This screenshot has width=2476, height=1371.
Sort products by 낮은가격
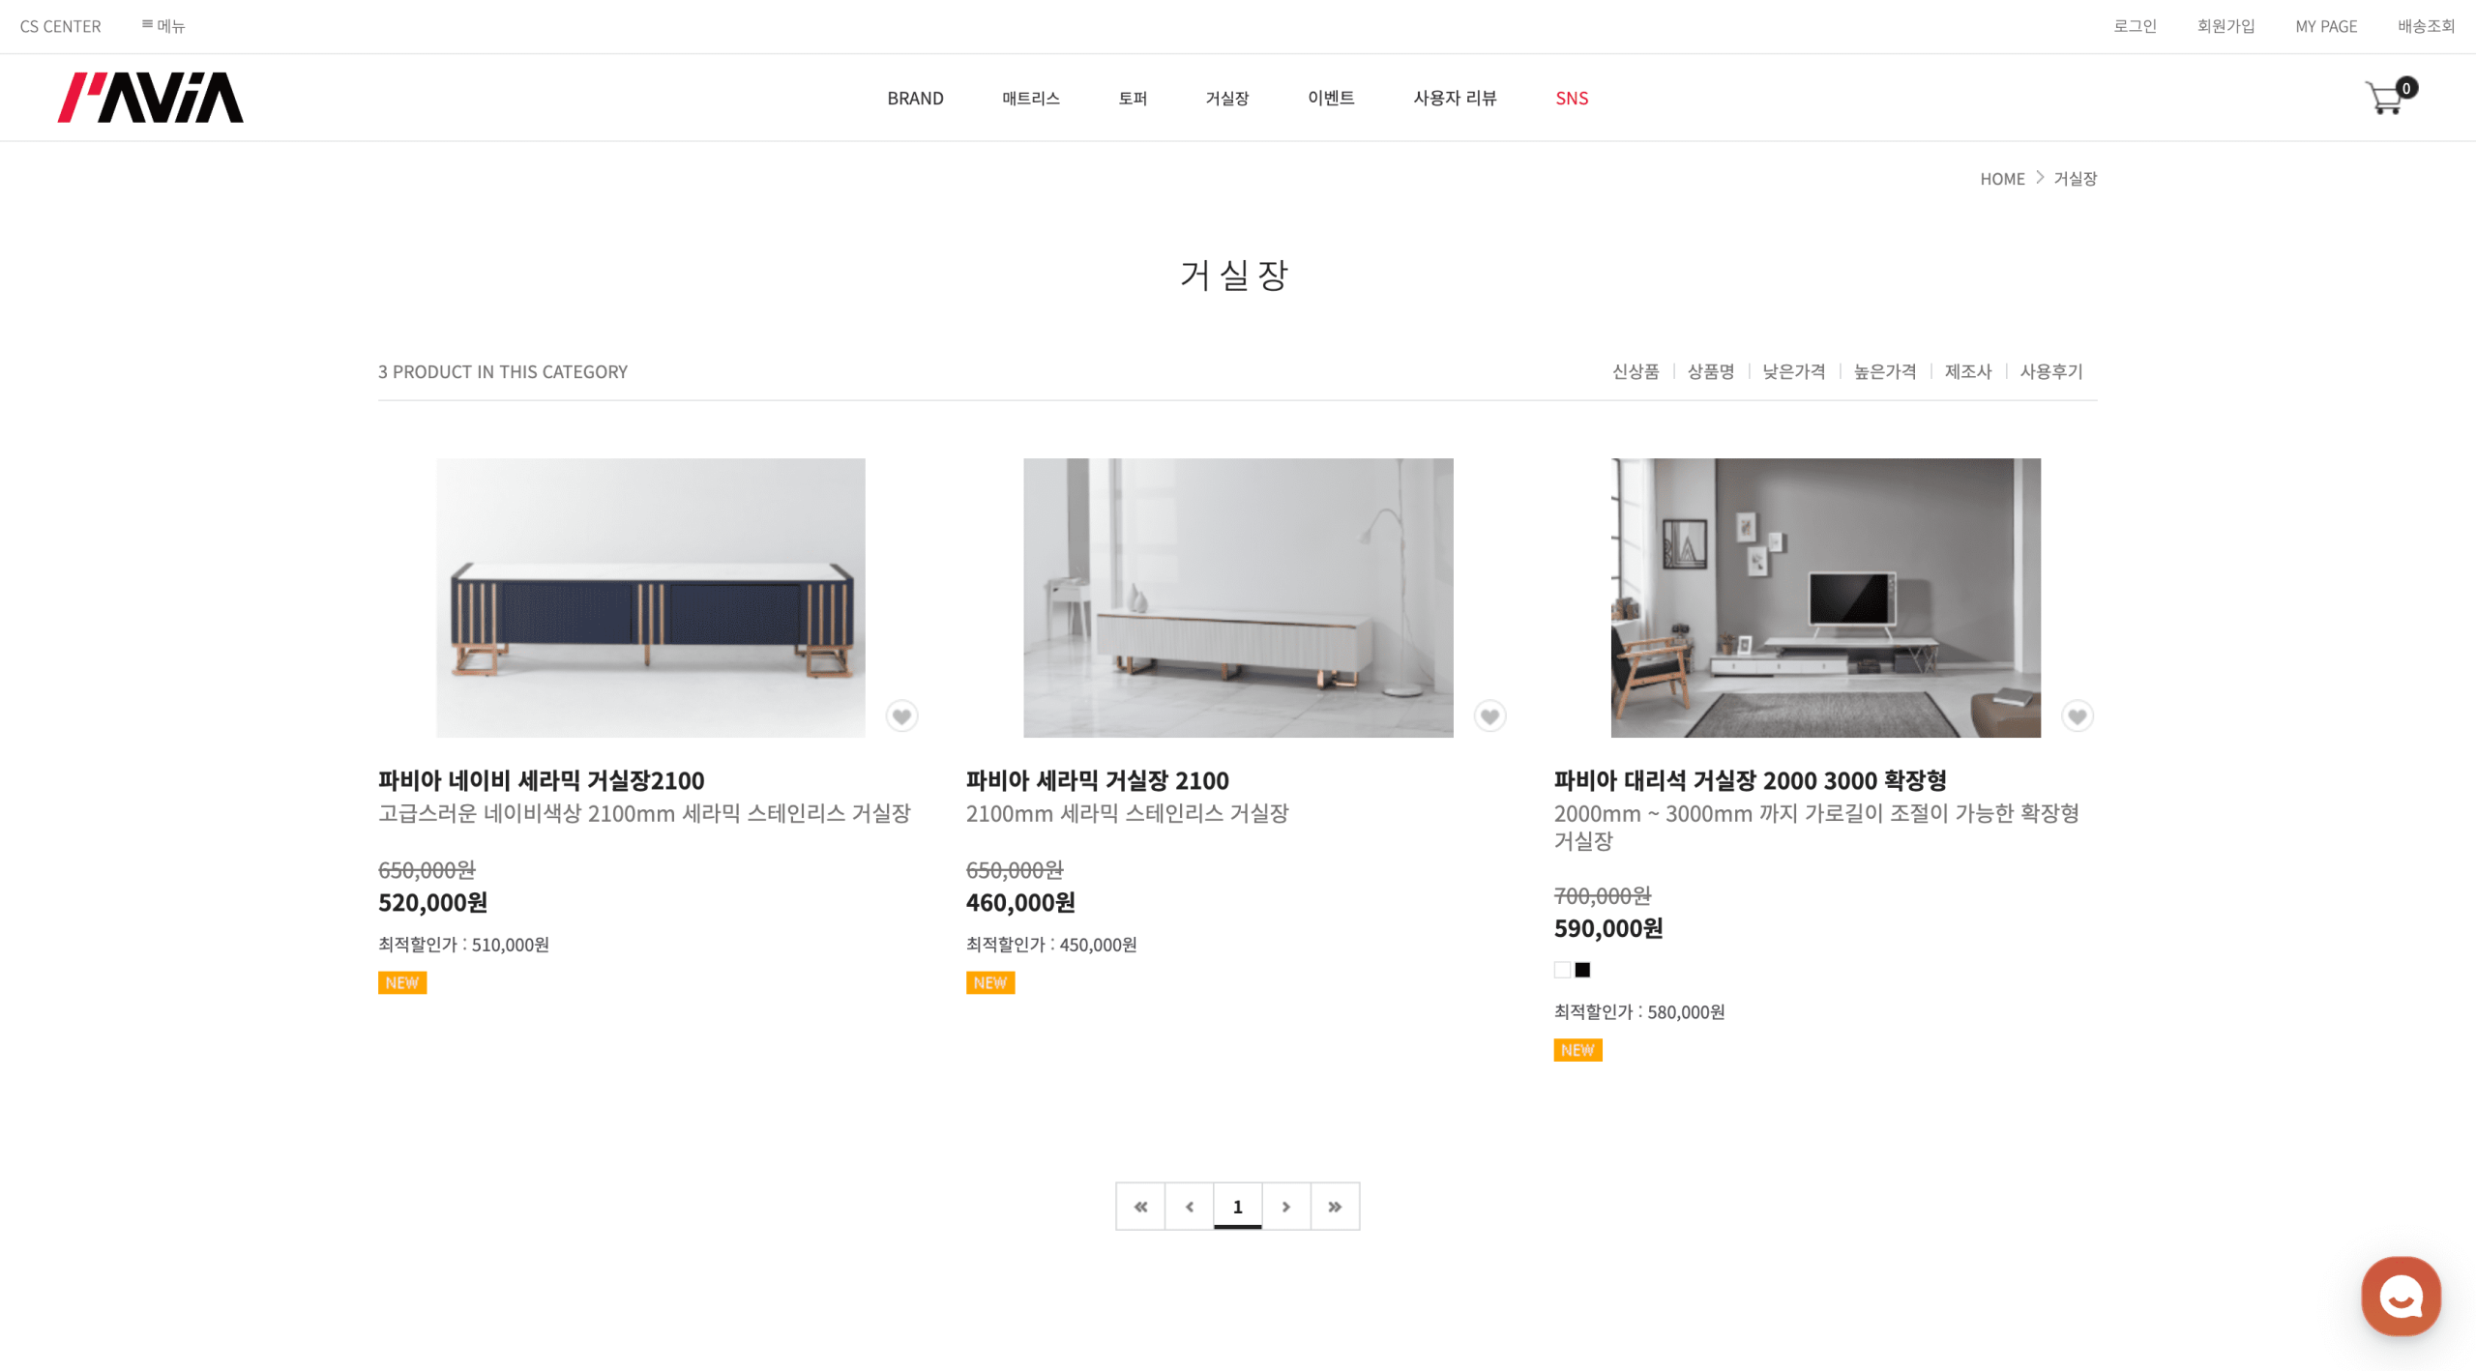tap(1794, 371)
